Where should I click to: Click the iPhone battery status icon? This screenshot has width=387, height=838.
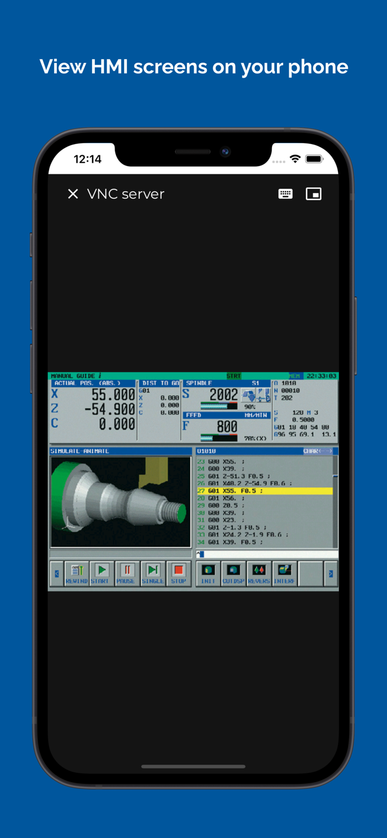(x=314, y=159)
